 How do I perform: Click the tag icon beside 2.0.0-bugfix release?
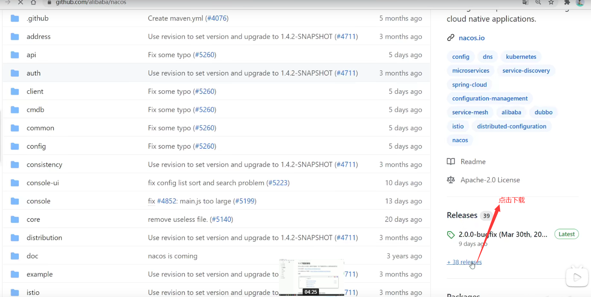(451, 234)
